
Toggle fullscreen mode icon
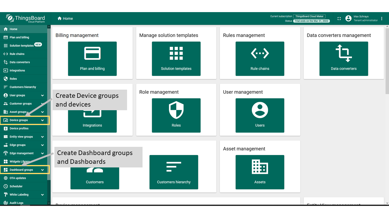pyautogui.click(x=339, y=18)
